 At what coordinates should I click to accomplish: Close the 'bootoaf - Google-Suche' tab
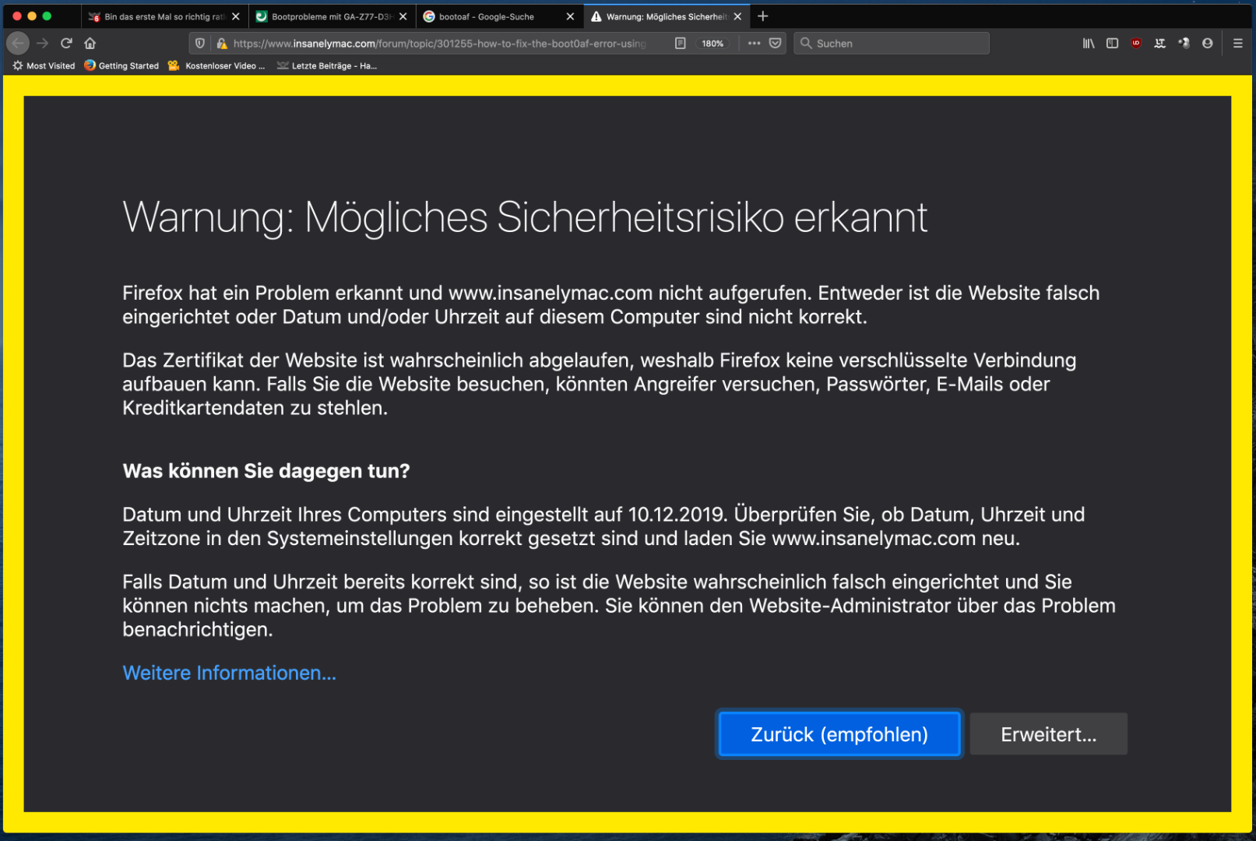[571, 16]
